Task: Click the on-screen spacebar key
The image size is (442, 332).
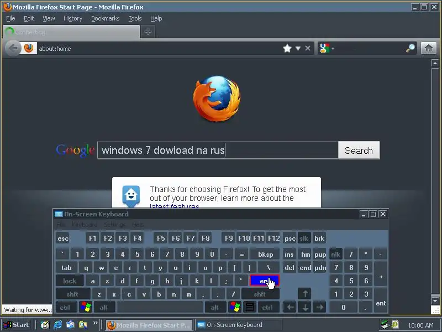Action: 160,307
